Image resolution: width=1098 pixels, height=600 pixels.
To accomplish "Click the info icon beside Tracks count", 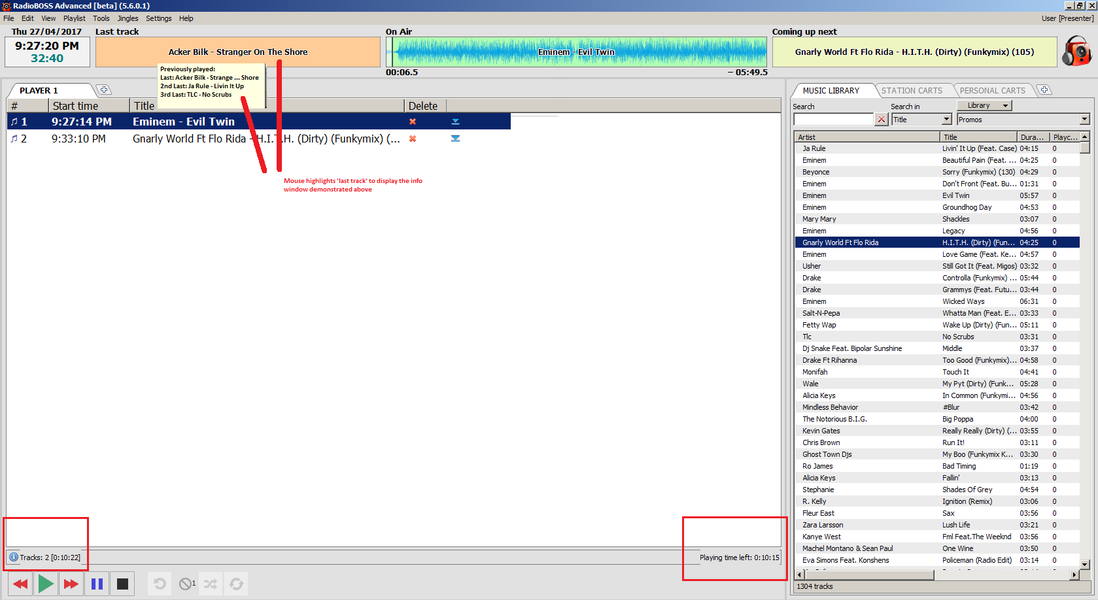I will (x=14, y=558).
